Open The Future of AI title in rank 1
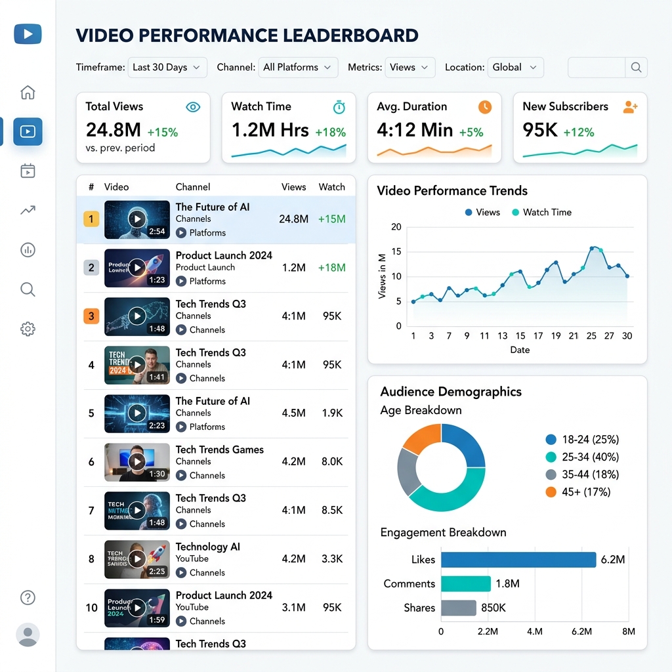Viewport: 672px width, 672px height. 213,207
